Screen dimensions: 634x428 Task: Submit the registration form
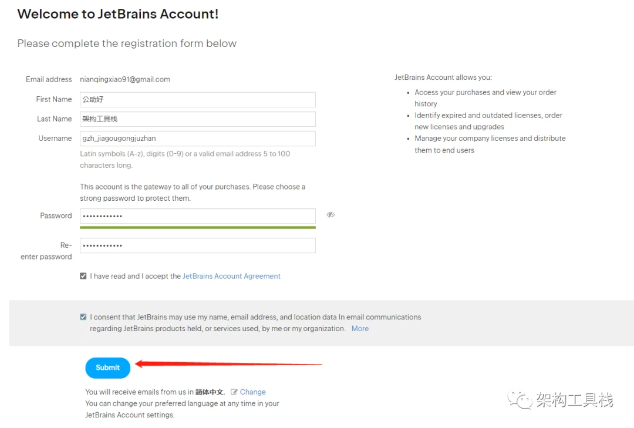pos(108,368)
